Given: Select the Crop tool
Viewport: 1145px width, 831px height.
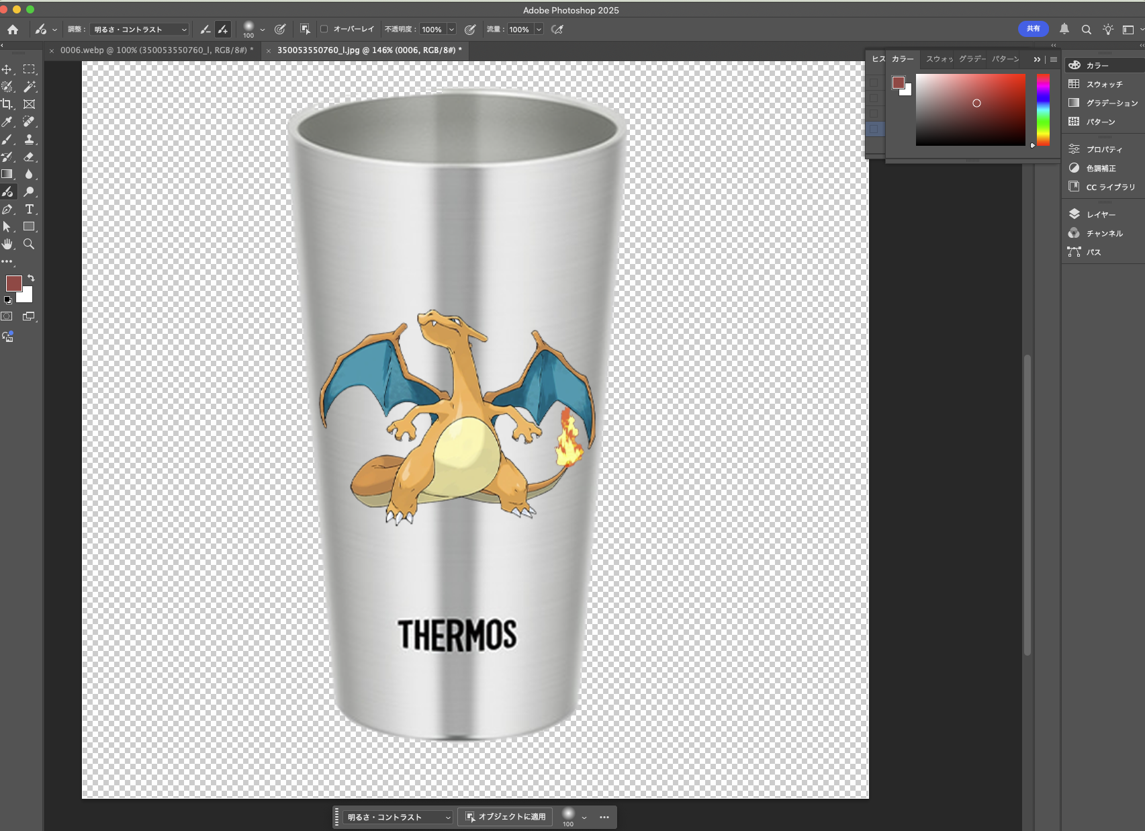Looking at the screenshot, I should click(7, 104).
